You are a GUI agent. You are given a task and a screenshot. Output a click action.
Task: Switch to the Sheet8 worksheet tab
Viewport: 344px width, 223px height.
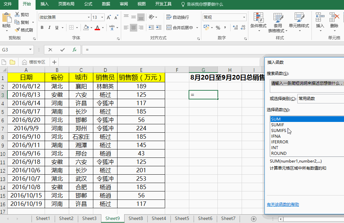(136, 218)
